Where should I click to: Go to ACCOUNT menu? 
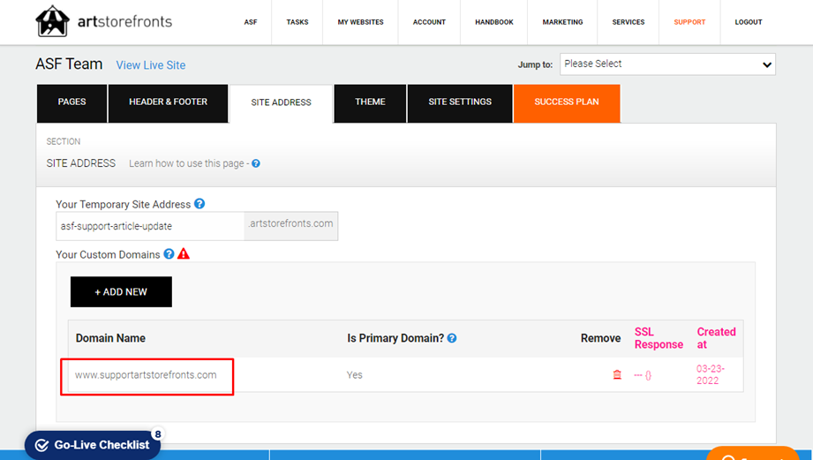[x=429, y=22]
